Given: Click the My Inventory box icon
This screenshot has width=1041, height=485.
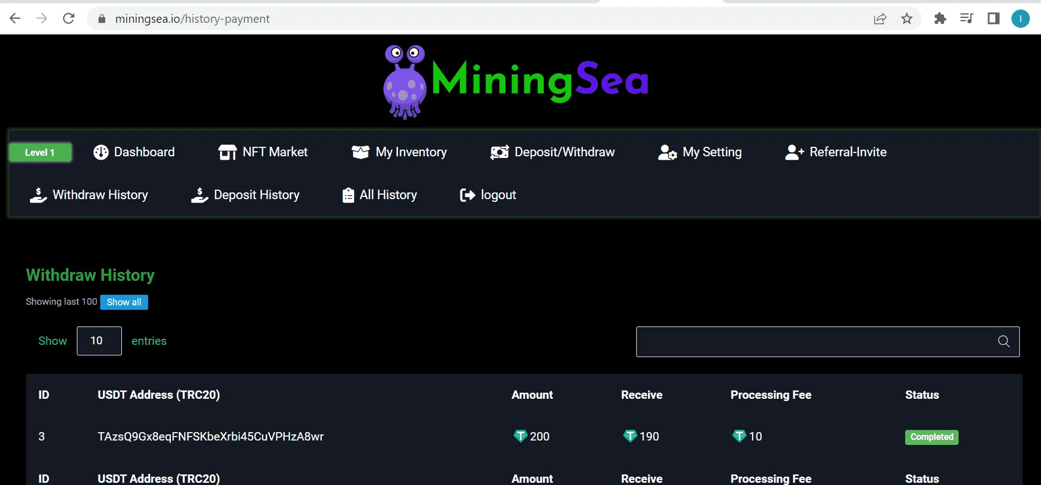Looking at the screenshot, I should click(360, 152).
